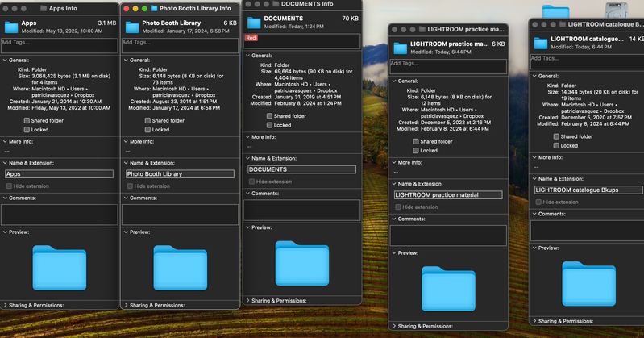
Task: Collapse Comments section in DOCUMENTS Info
Action: [x=248, y=194]
